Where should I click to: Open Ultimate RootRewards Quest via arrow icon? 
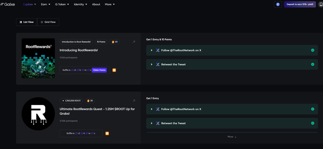[134, 101]
